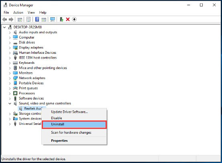Open Properties toolbar icon
Image resolution: width=222 pixels, height=163 pixels.
pos(29,19)
